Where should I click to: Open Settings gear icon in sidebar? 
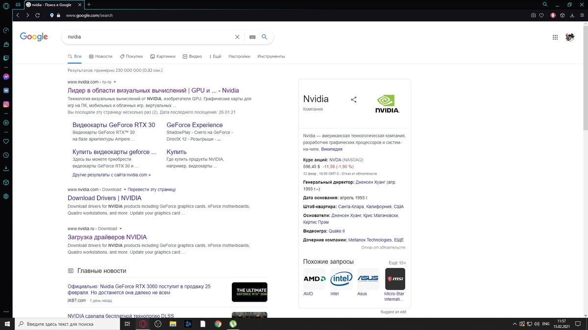click(6, 196)
